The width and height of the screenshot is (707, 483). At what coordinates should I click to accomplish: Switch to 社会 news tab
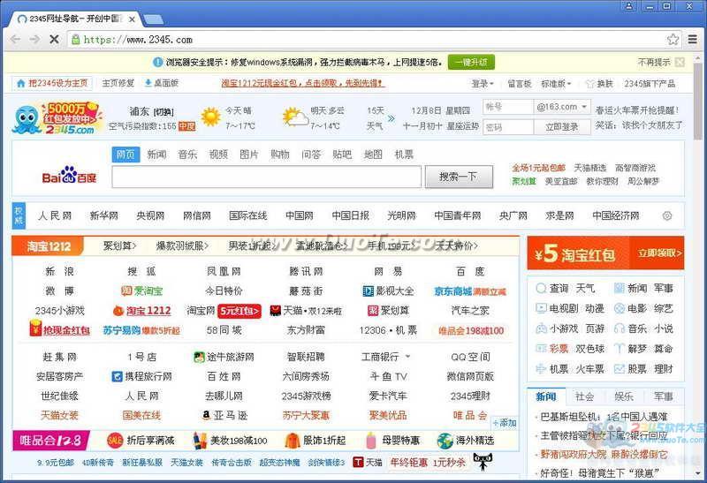tap(585, 396)
